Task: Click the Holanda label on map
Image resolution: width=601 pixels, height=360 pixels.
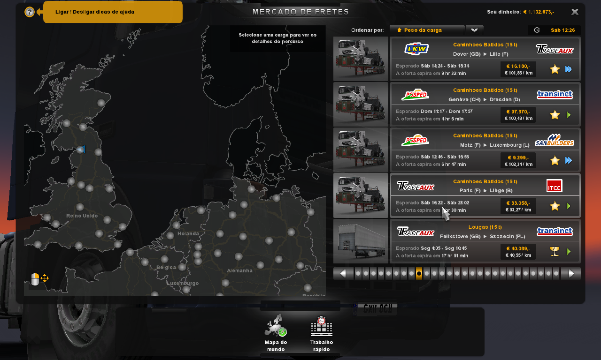Action: pos(188,233)
